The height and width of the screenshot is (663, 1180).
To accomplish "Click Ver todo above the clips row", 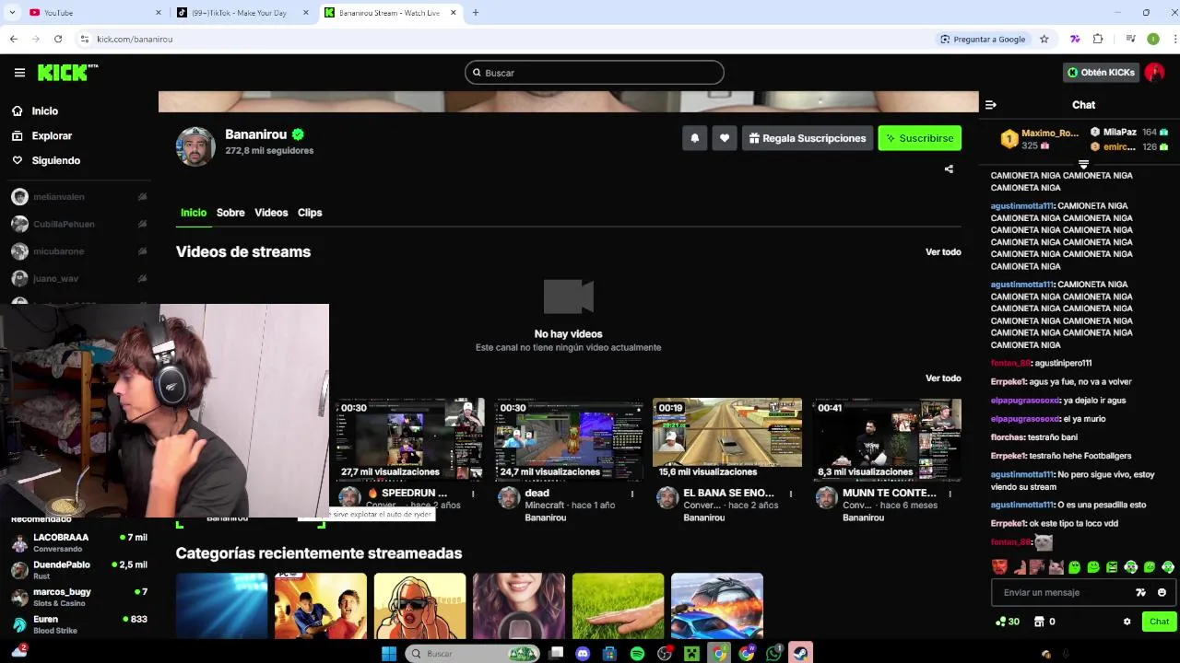I will tap(943, 378).
